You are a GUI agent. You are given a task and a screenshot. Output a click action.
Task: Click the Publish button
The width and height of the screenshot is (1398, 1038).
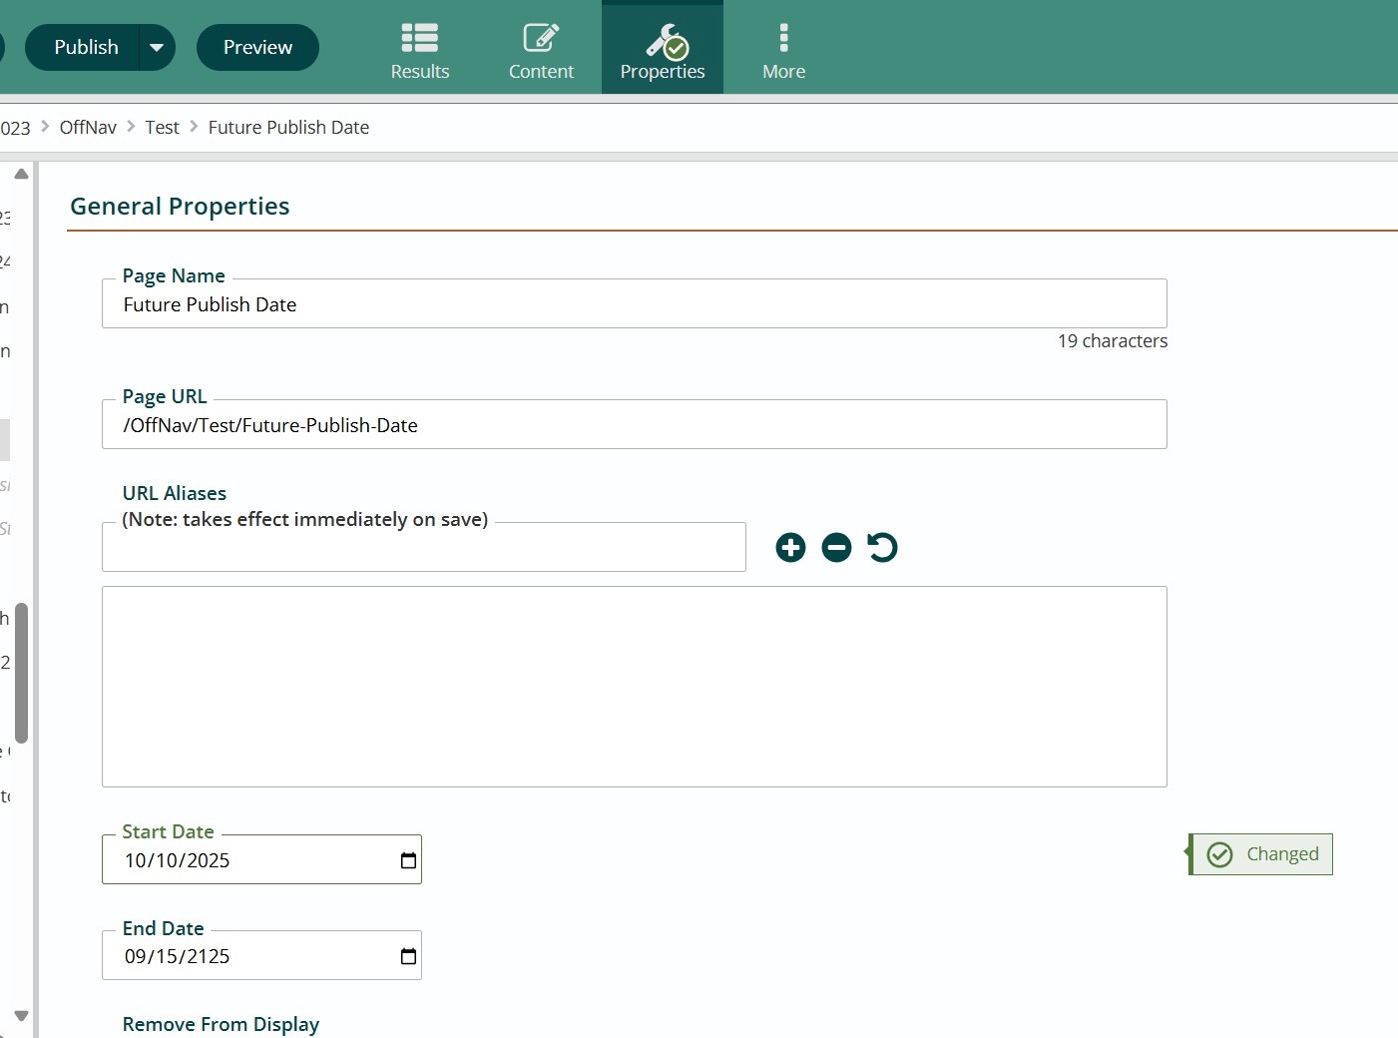coord(85,46)
